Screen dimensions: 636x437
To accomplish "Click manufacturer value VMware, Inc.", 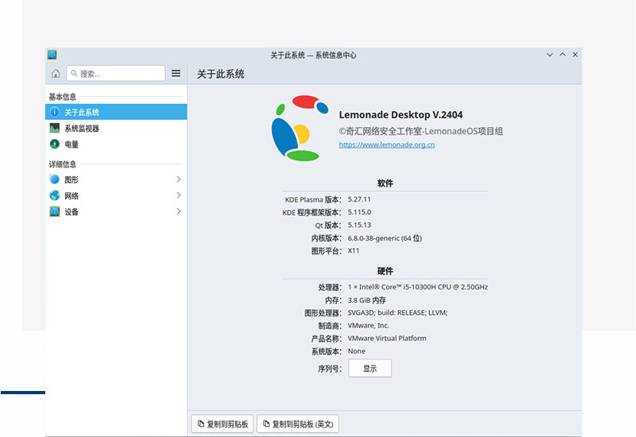I will coord(368,325).
